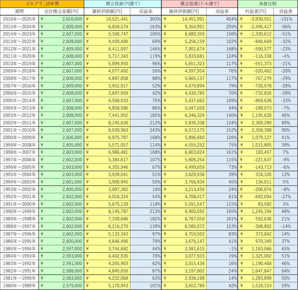Click the cell showing 8,930,963
The height and width of the screenshot is (290, 298).
click(107, 130)
